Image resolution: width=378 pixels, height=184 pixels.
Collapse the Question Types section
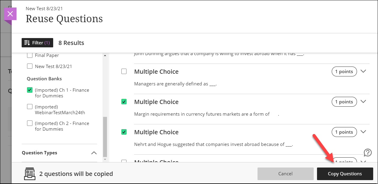pyautogui.click(x=94, y=153)
